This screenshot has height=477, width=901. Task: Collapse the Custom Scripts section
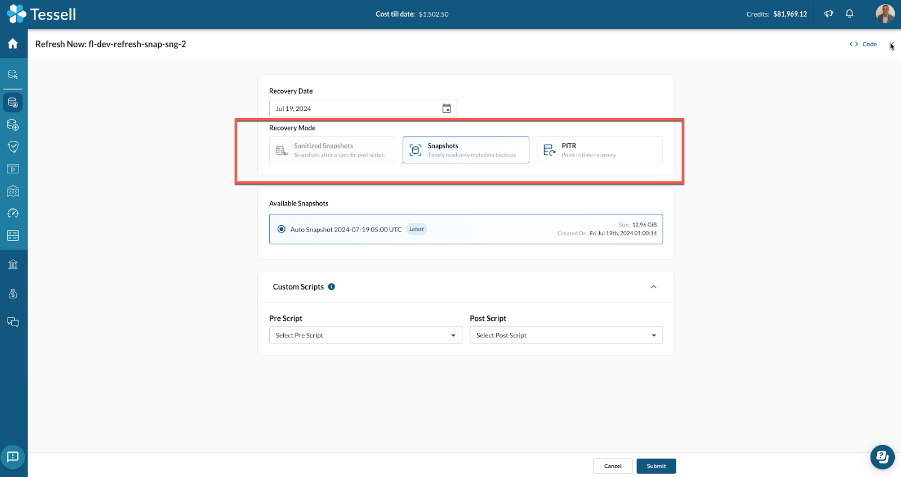point(653,287)
